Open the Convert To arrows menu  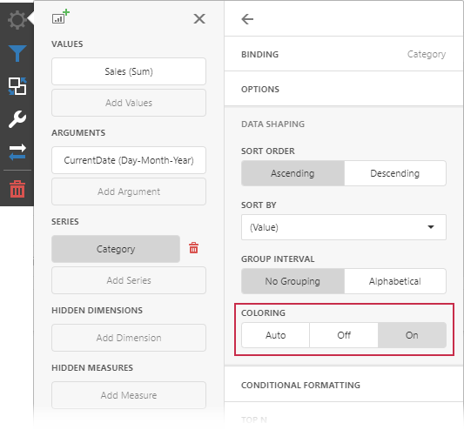[17, 152]
